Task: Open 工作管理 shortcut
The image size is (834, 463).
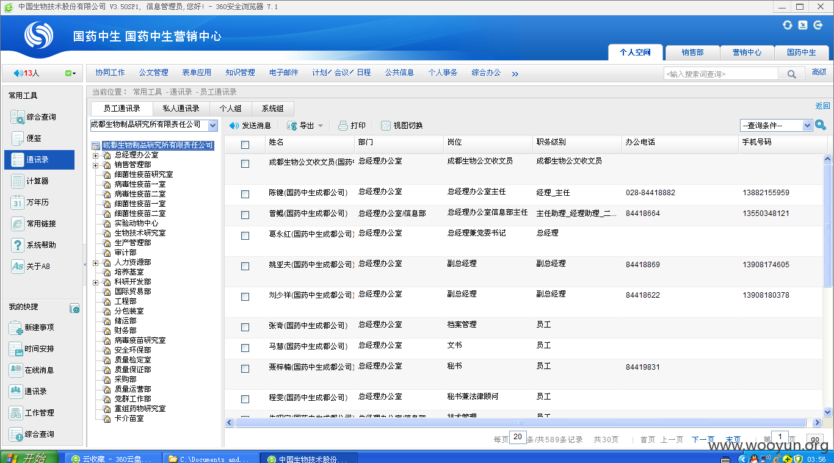Action: point(32,413)
